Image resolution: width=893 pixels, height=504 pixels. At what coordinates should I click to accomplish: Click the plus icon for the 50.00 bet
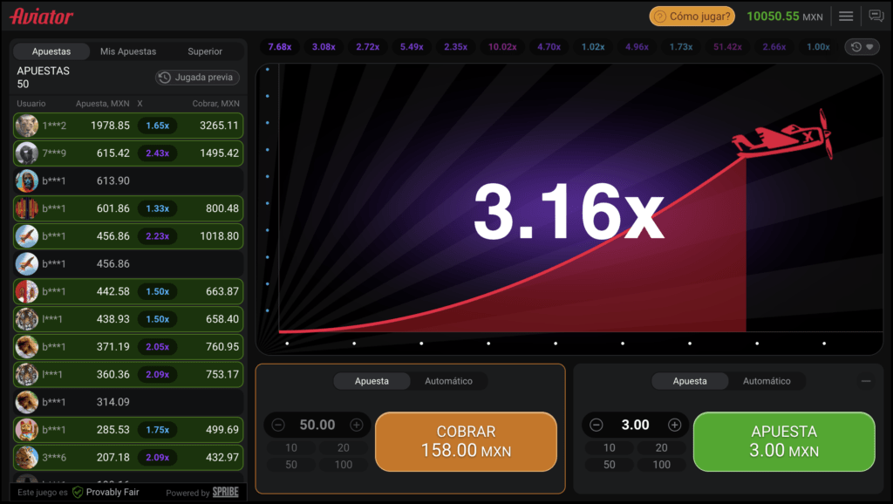357,425
